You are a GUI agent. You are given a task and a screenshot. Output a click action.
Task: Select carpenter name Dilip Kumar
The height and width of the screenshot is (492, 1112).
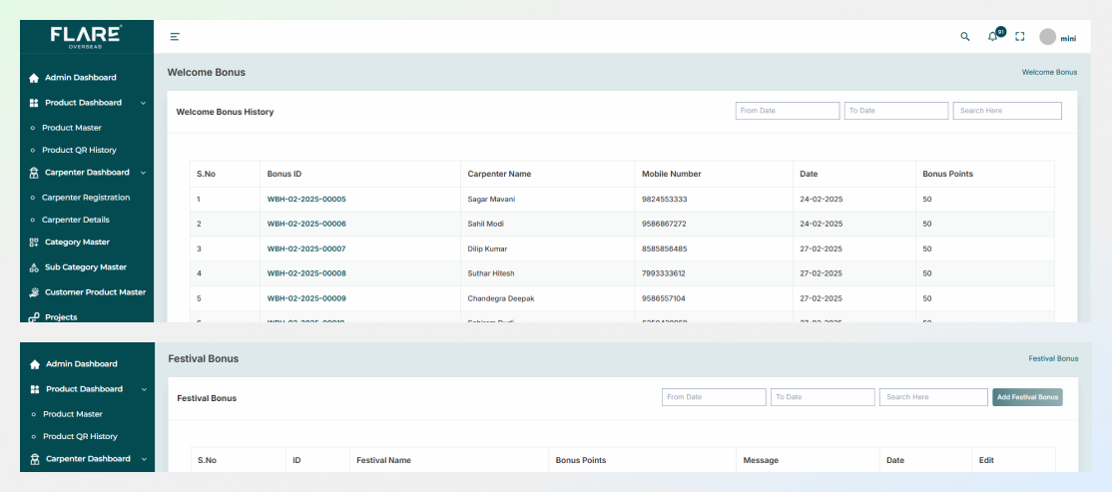click(487, 248)
